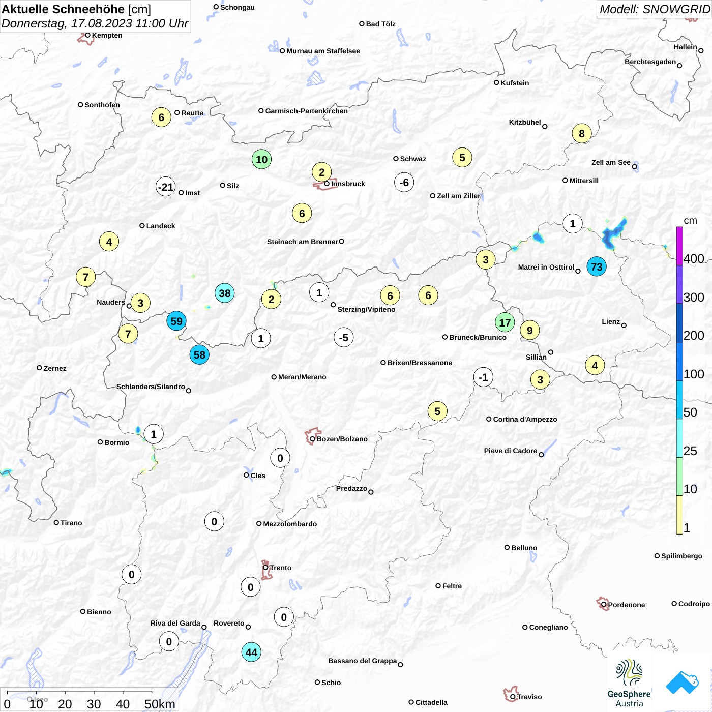Select the 1 marker near Bormio
The image size is (712, 712).
click(x=154, y=434)
